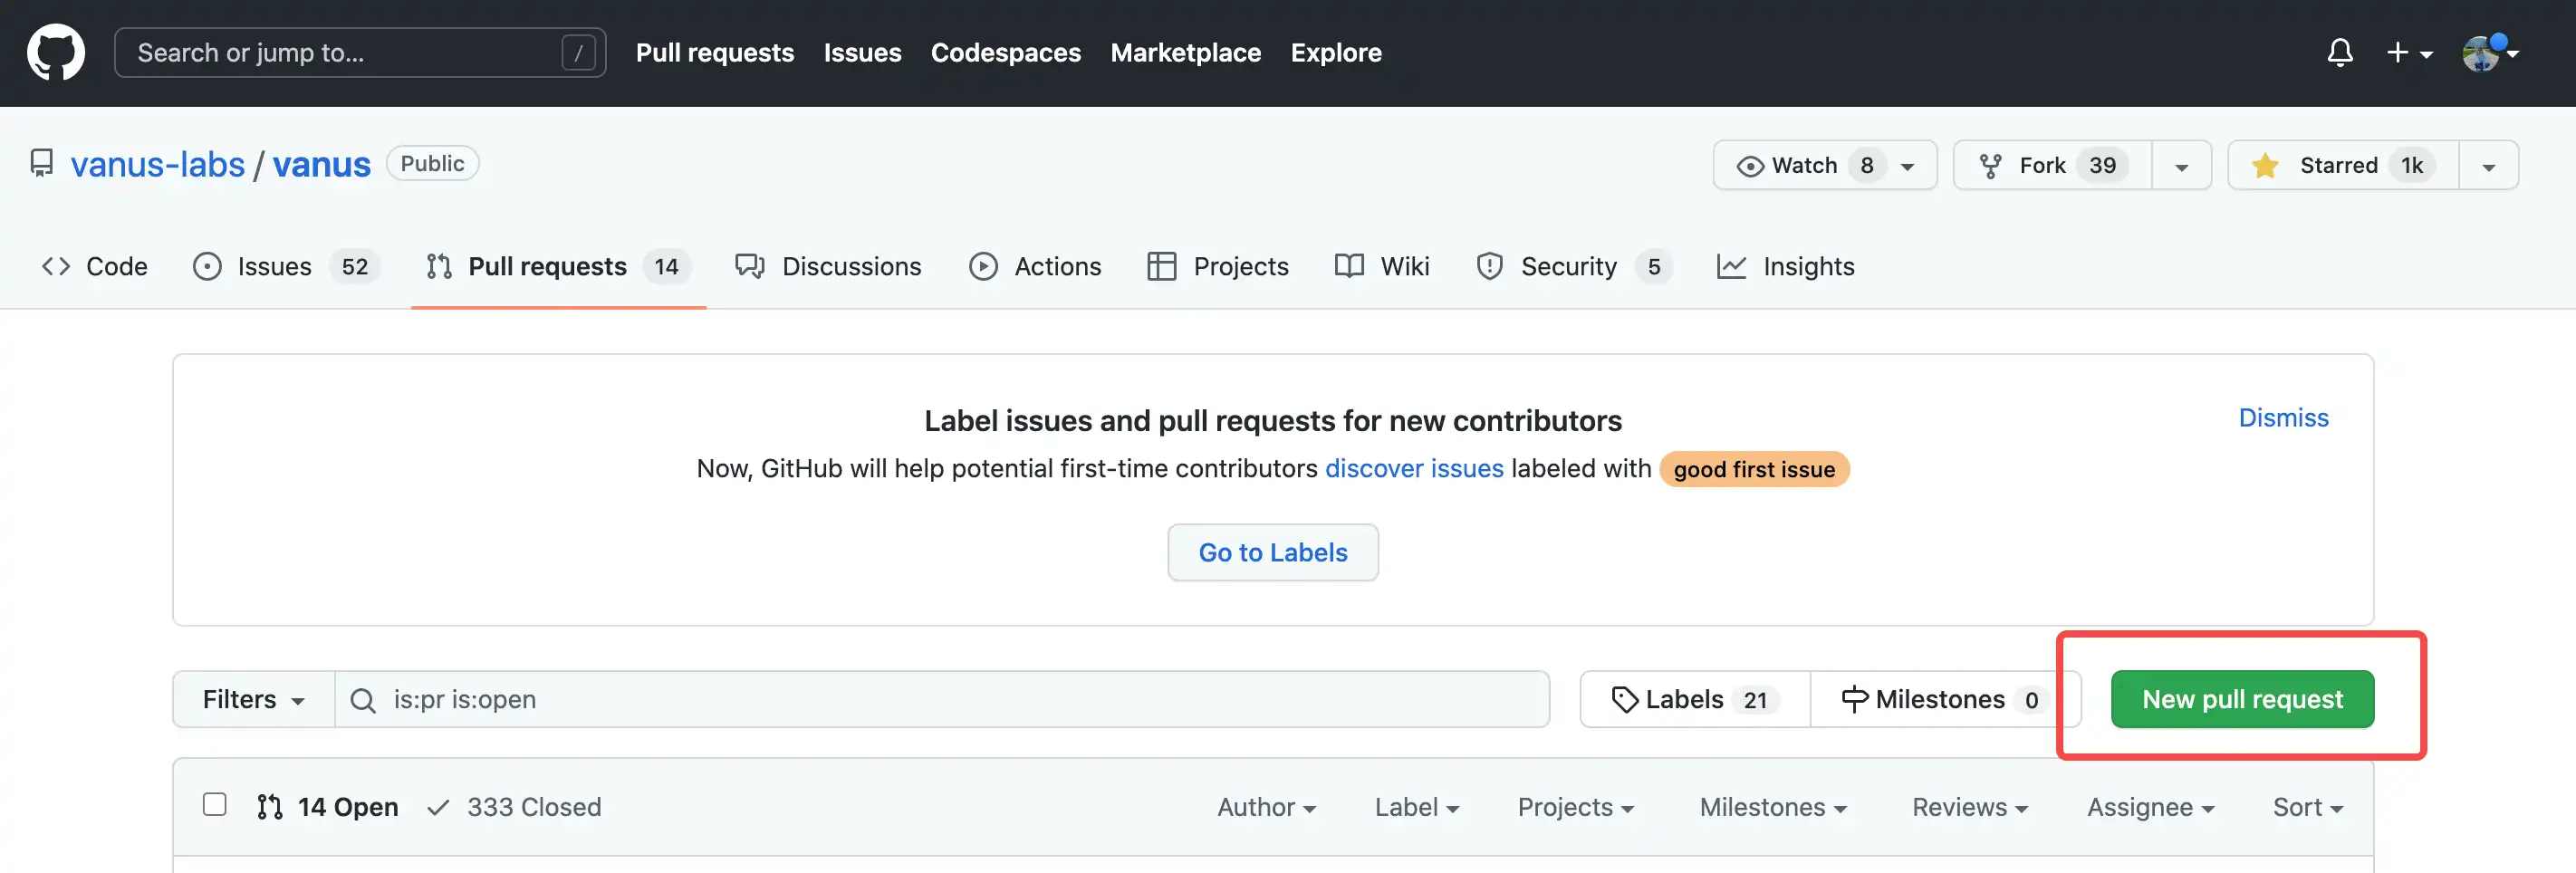Click the Search or jump to field
The height and width of the screenshot is (873, 2576).
360,53
